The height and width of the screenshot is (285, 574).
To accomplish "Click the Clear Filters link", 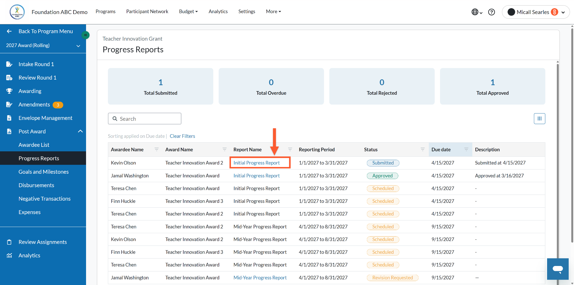I will pyautogui.click(x=182, y=136).
